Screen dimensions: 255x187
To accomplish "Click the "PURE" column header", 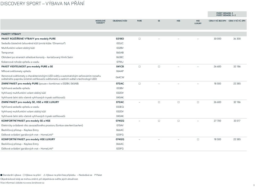I will click(x=139, y=21).
